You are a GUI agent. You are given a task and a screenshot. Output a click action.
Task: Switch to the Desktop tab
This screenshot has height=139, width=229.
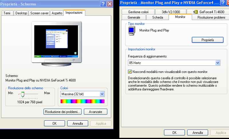[21, 13]
